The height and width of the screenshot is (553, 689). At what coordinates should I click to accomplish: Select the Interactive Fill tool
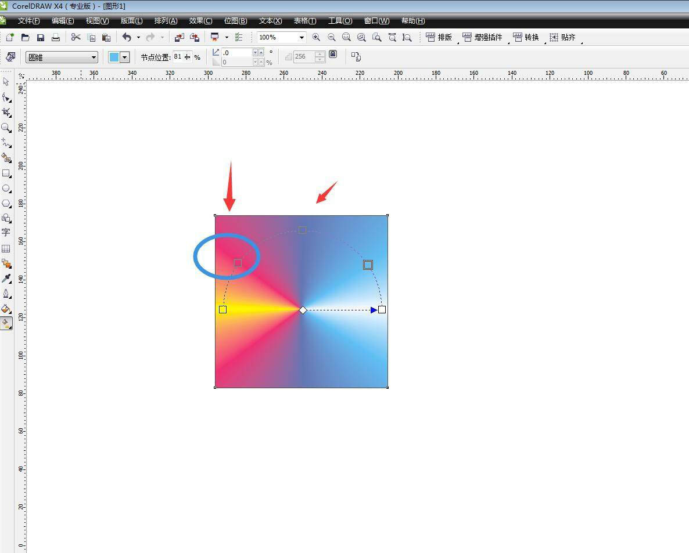[x=6, y=323]
